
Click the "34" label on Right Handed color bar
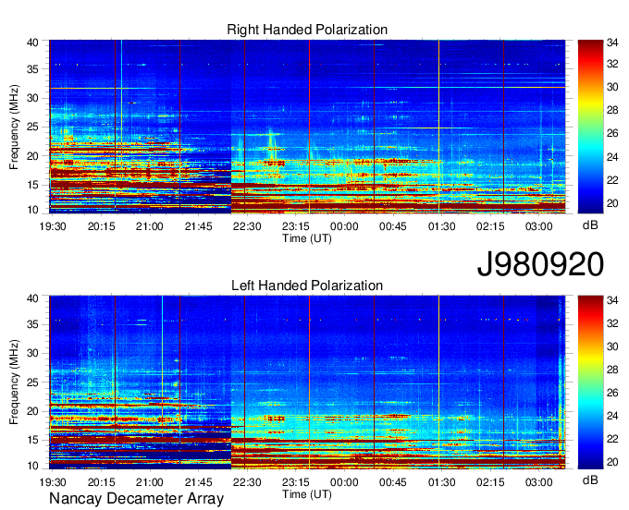pos(612,42)
